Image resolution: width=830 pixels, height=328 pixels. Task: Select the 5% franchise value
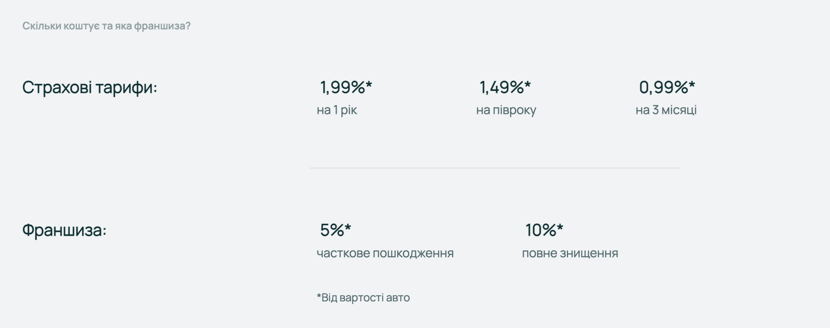[x=332, y=230]
